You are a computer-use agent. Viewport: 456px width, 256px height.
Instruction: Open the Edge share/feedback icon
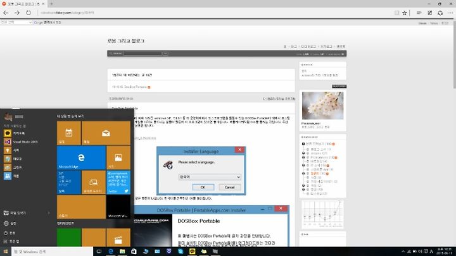[x=440, y=13]
